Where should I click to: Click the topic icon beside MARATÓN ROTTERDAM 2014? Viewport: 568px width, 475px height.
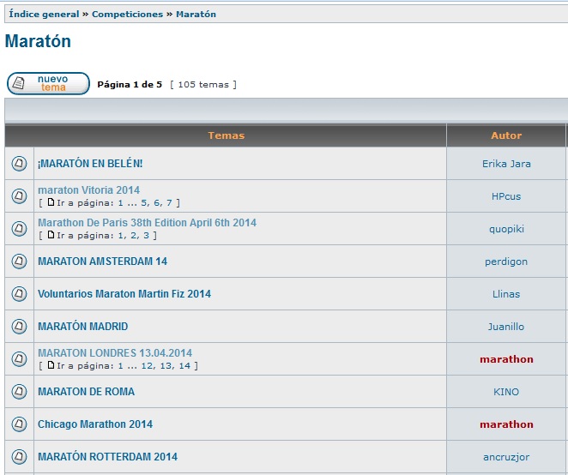19,457
